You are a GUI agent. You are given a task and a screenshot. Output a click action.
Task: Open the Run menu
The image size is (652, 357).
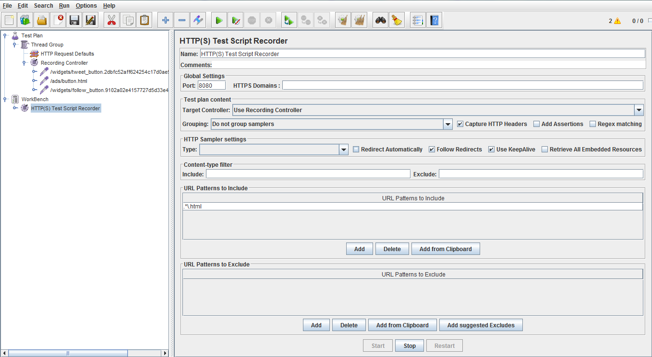[64, 5]
